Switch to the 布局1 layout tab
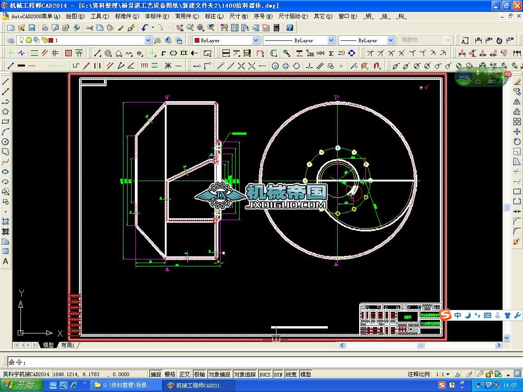523x392 pixels. click(68, 345)
